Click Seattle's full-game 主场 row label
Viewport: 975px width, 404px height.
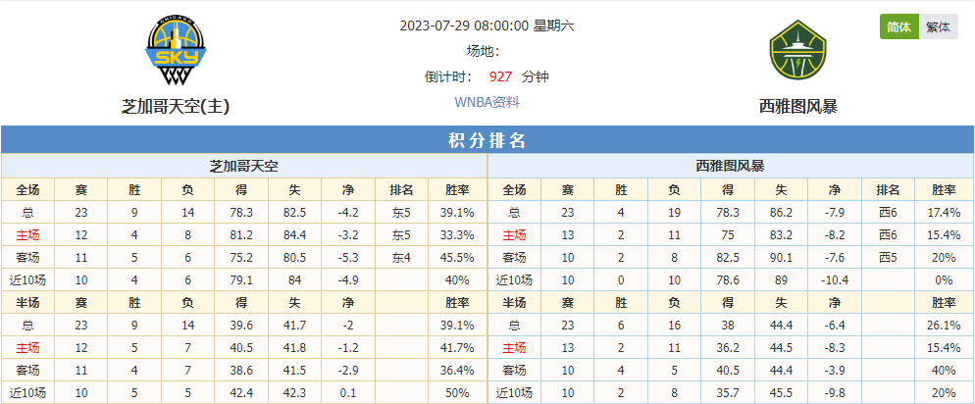pyautogui.click(x=514, y=235)
